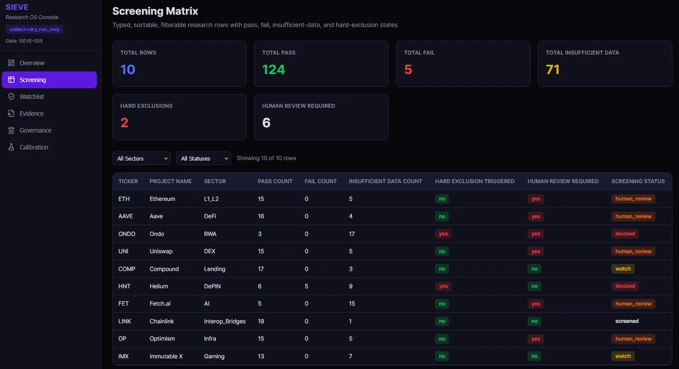Screen dimensions: 679x369
Task: Select the Total Pass card showing 124
Action: [321, 64]
